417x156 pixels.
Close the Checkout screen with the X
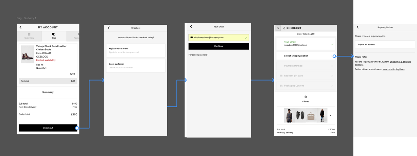click(278, 28)
